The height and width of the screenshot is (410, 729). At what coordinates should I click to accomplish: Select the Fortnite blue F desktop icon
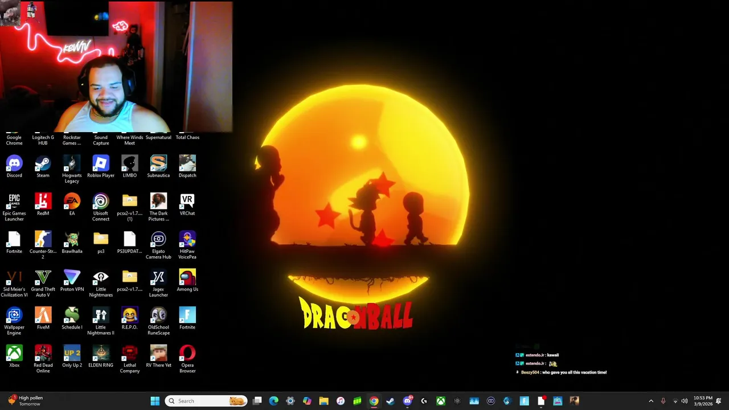(x=187, y=319)
